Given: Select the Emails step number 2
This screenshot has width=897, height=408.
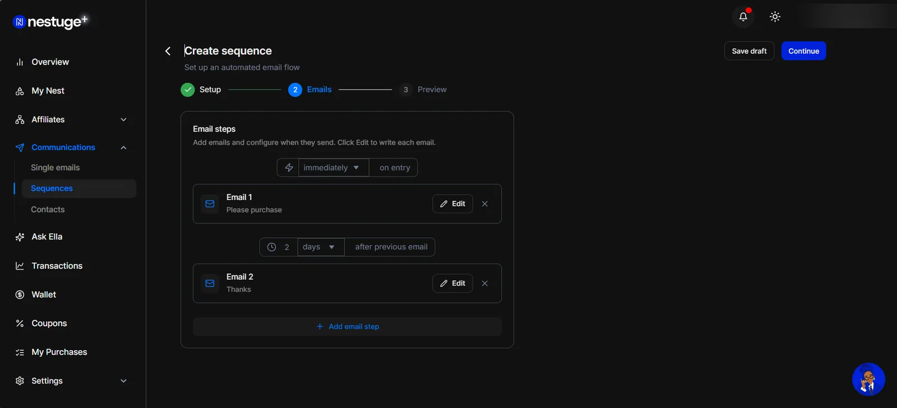Looking at the screenshot, I should [x=295, y=90].
